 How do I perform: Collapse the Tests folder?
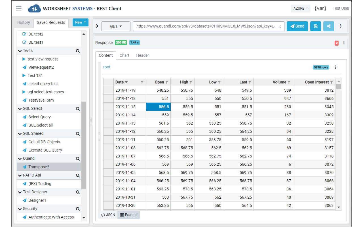coord(20,51)
